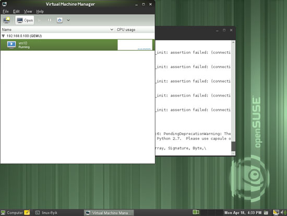Select the vm10 running machine row
Screen dimensions: 287x216
click(x=77, y=45)
